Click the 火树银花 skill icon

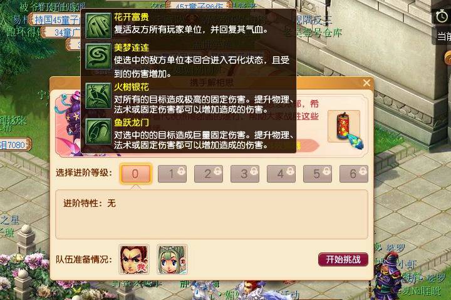pos(98,96)
